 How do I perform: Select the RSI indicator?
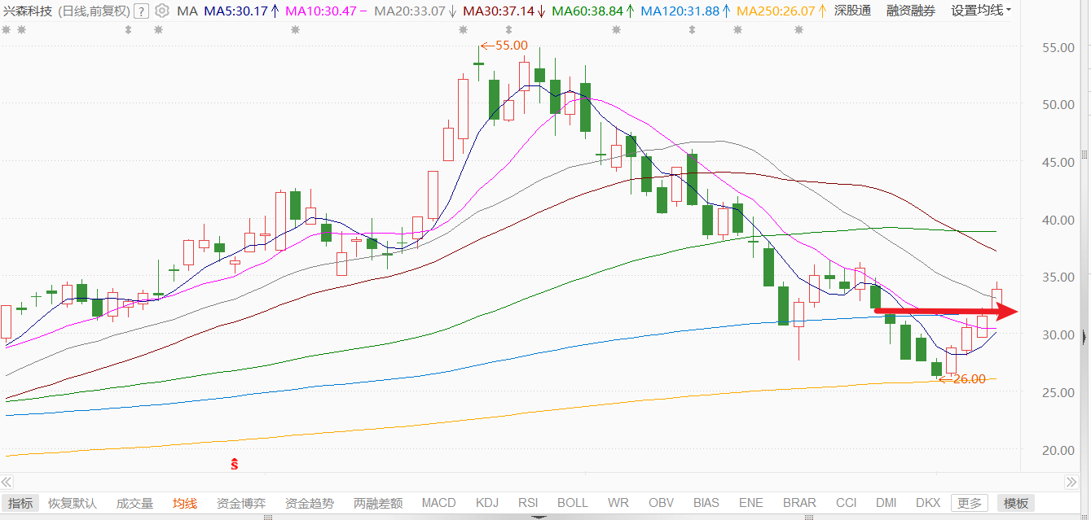pyautogui.click(x=529, y=503)
